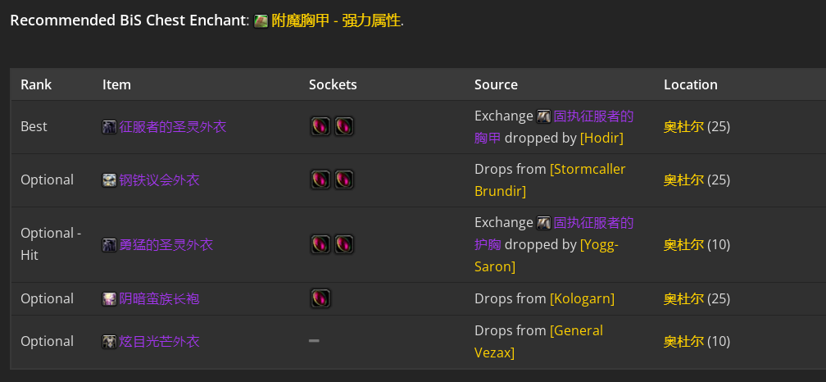Follow the [Hodir] boss link
Image resolution: width=826 pixels, height=382 pixels.
601,138
